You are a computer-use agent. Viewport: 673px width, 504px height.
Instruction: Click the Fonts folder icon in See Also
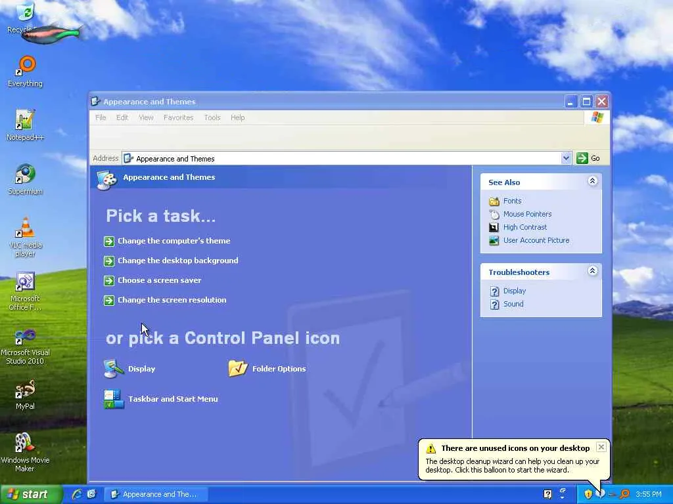(x=494, y=201)
